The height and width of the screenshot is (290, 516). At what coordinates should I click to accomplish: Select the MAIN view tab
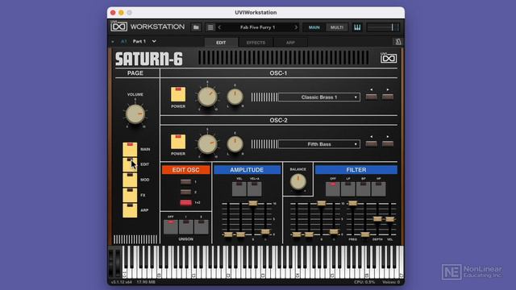tap(314, 27)
